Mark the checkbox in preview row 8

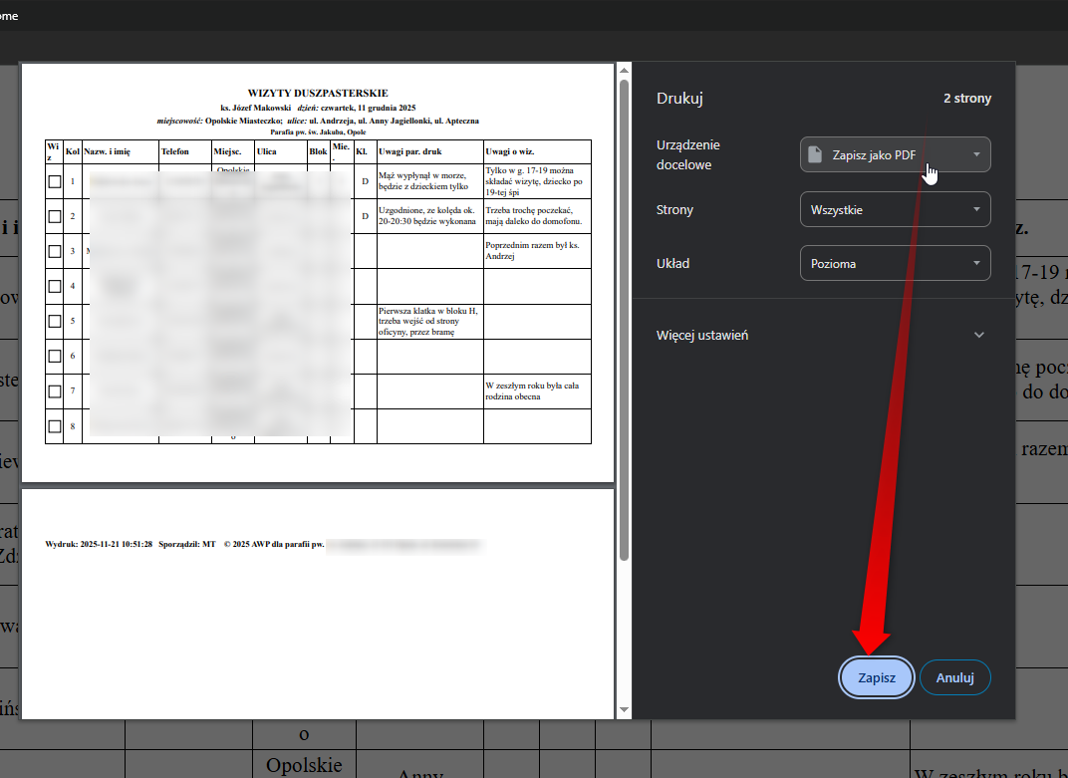tap(55, 426)
